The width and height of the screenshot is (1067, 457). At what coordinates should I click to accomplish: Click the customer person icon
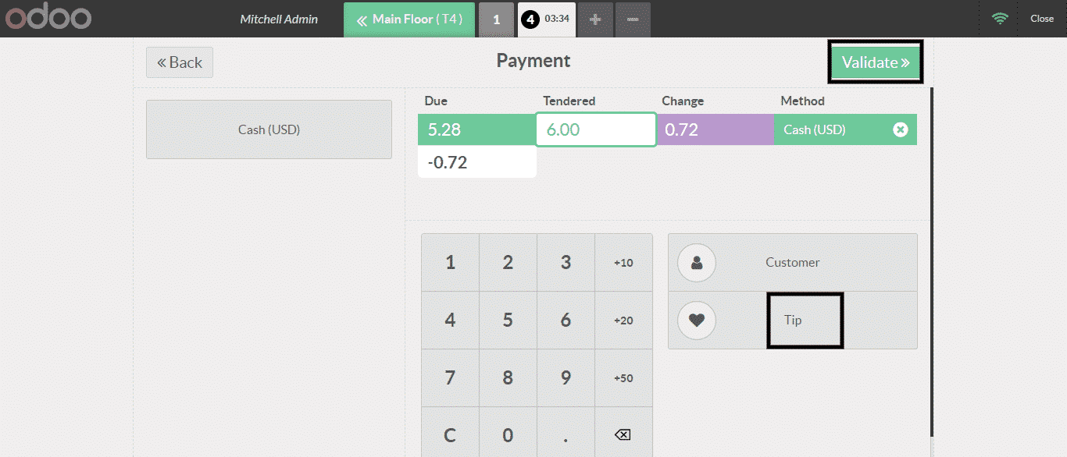pos(697,263)
